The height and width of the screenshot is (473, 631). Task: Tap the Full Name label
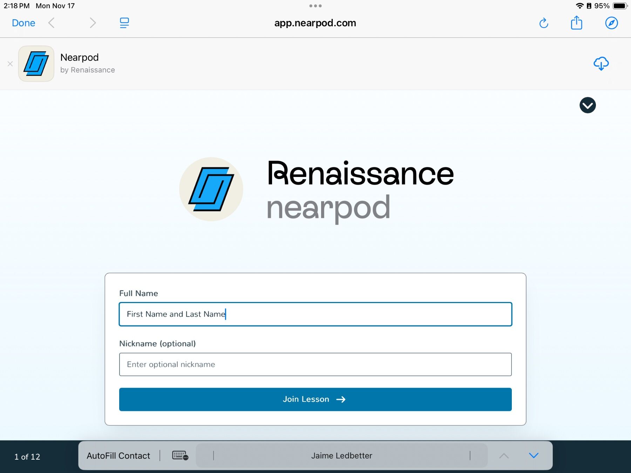click(138, 293)
